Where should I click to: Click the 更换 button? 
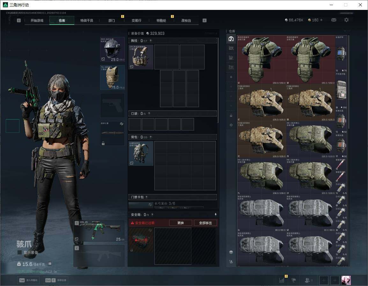180,223
